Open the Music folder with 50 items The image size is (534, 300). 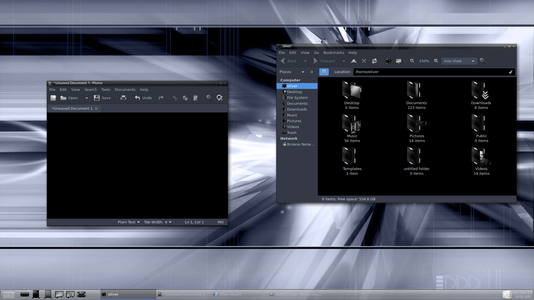pos(352,125)
